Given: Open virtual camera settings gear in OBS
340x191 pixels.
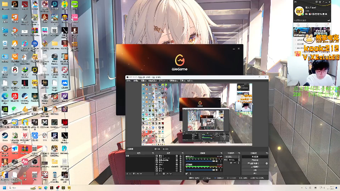Looking at the screenshot, I should click(266, 163).
